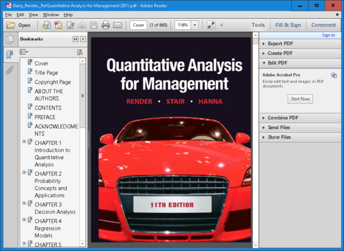
Task: Click the Sign In link
Action: click(x=328, y=35)
